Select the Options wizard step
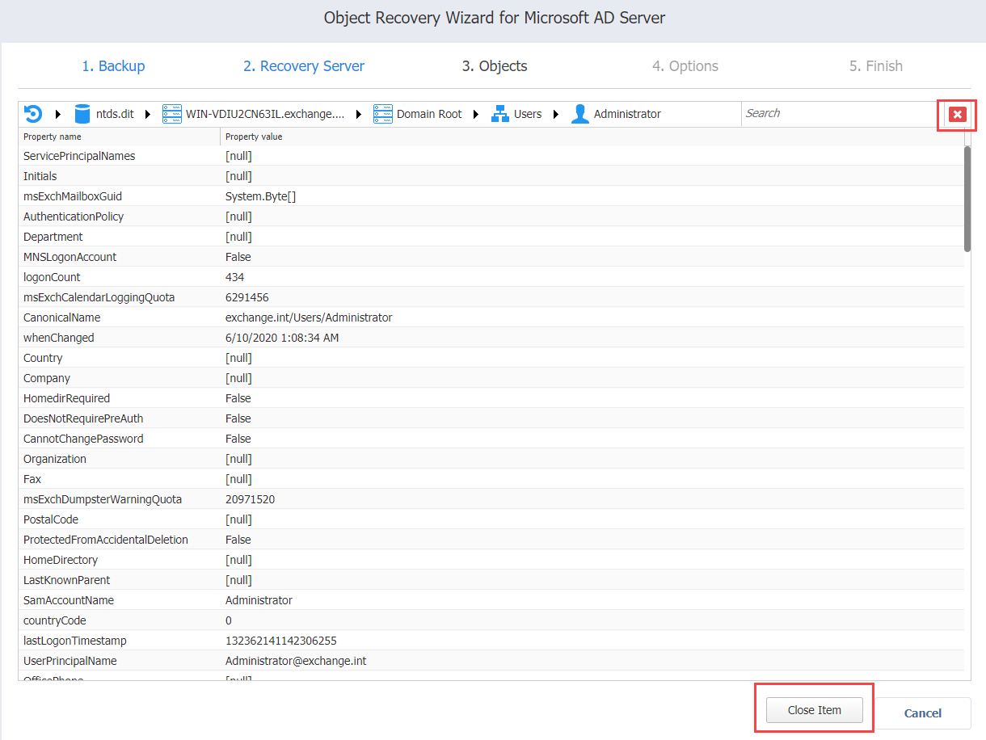 pos(685,65)
